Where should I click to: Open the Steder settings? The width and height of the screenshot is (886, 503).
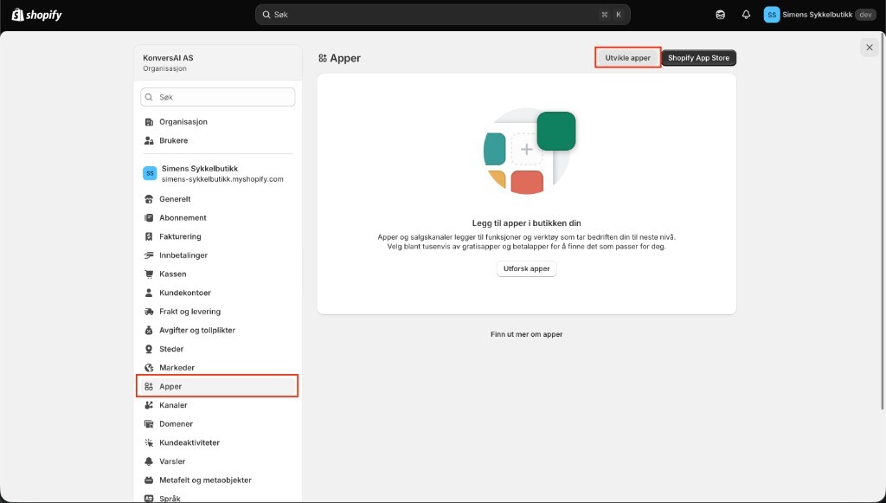click(x=217, y=349)
